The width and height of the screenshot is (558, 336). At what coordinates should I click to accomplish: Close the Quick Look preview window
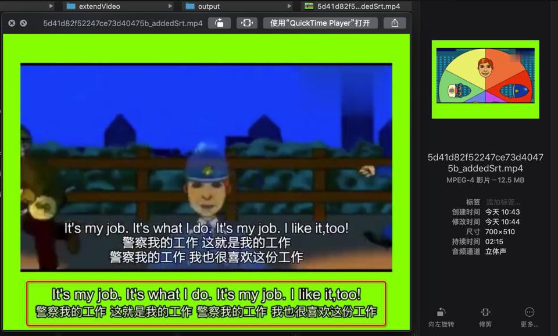12,23
